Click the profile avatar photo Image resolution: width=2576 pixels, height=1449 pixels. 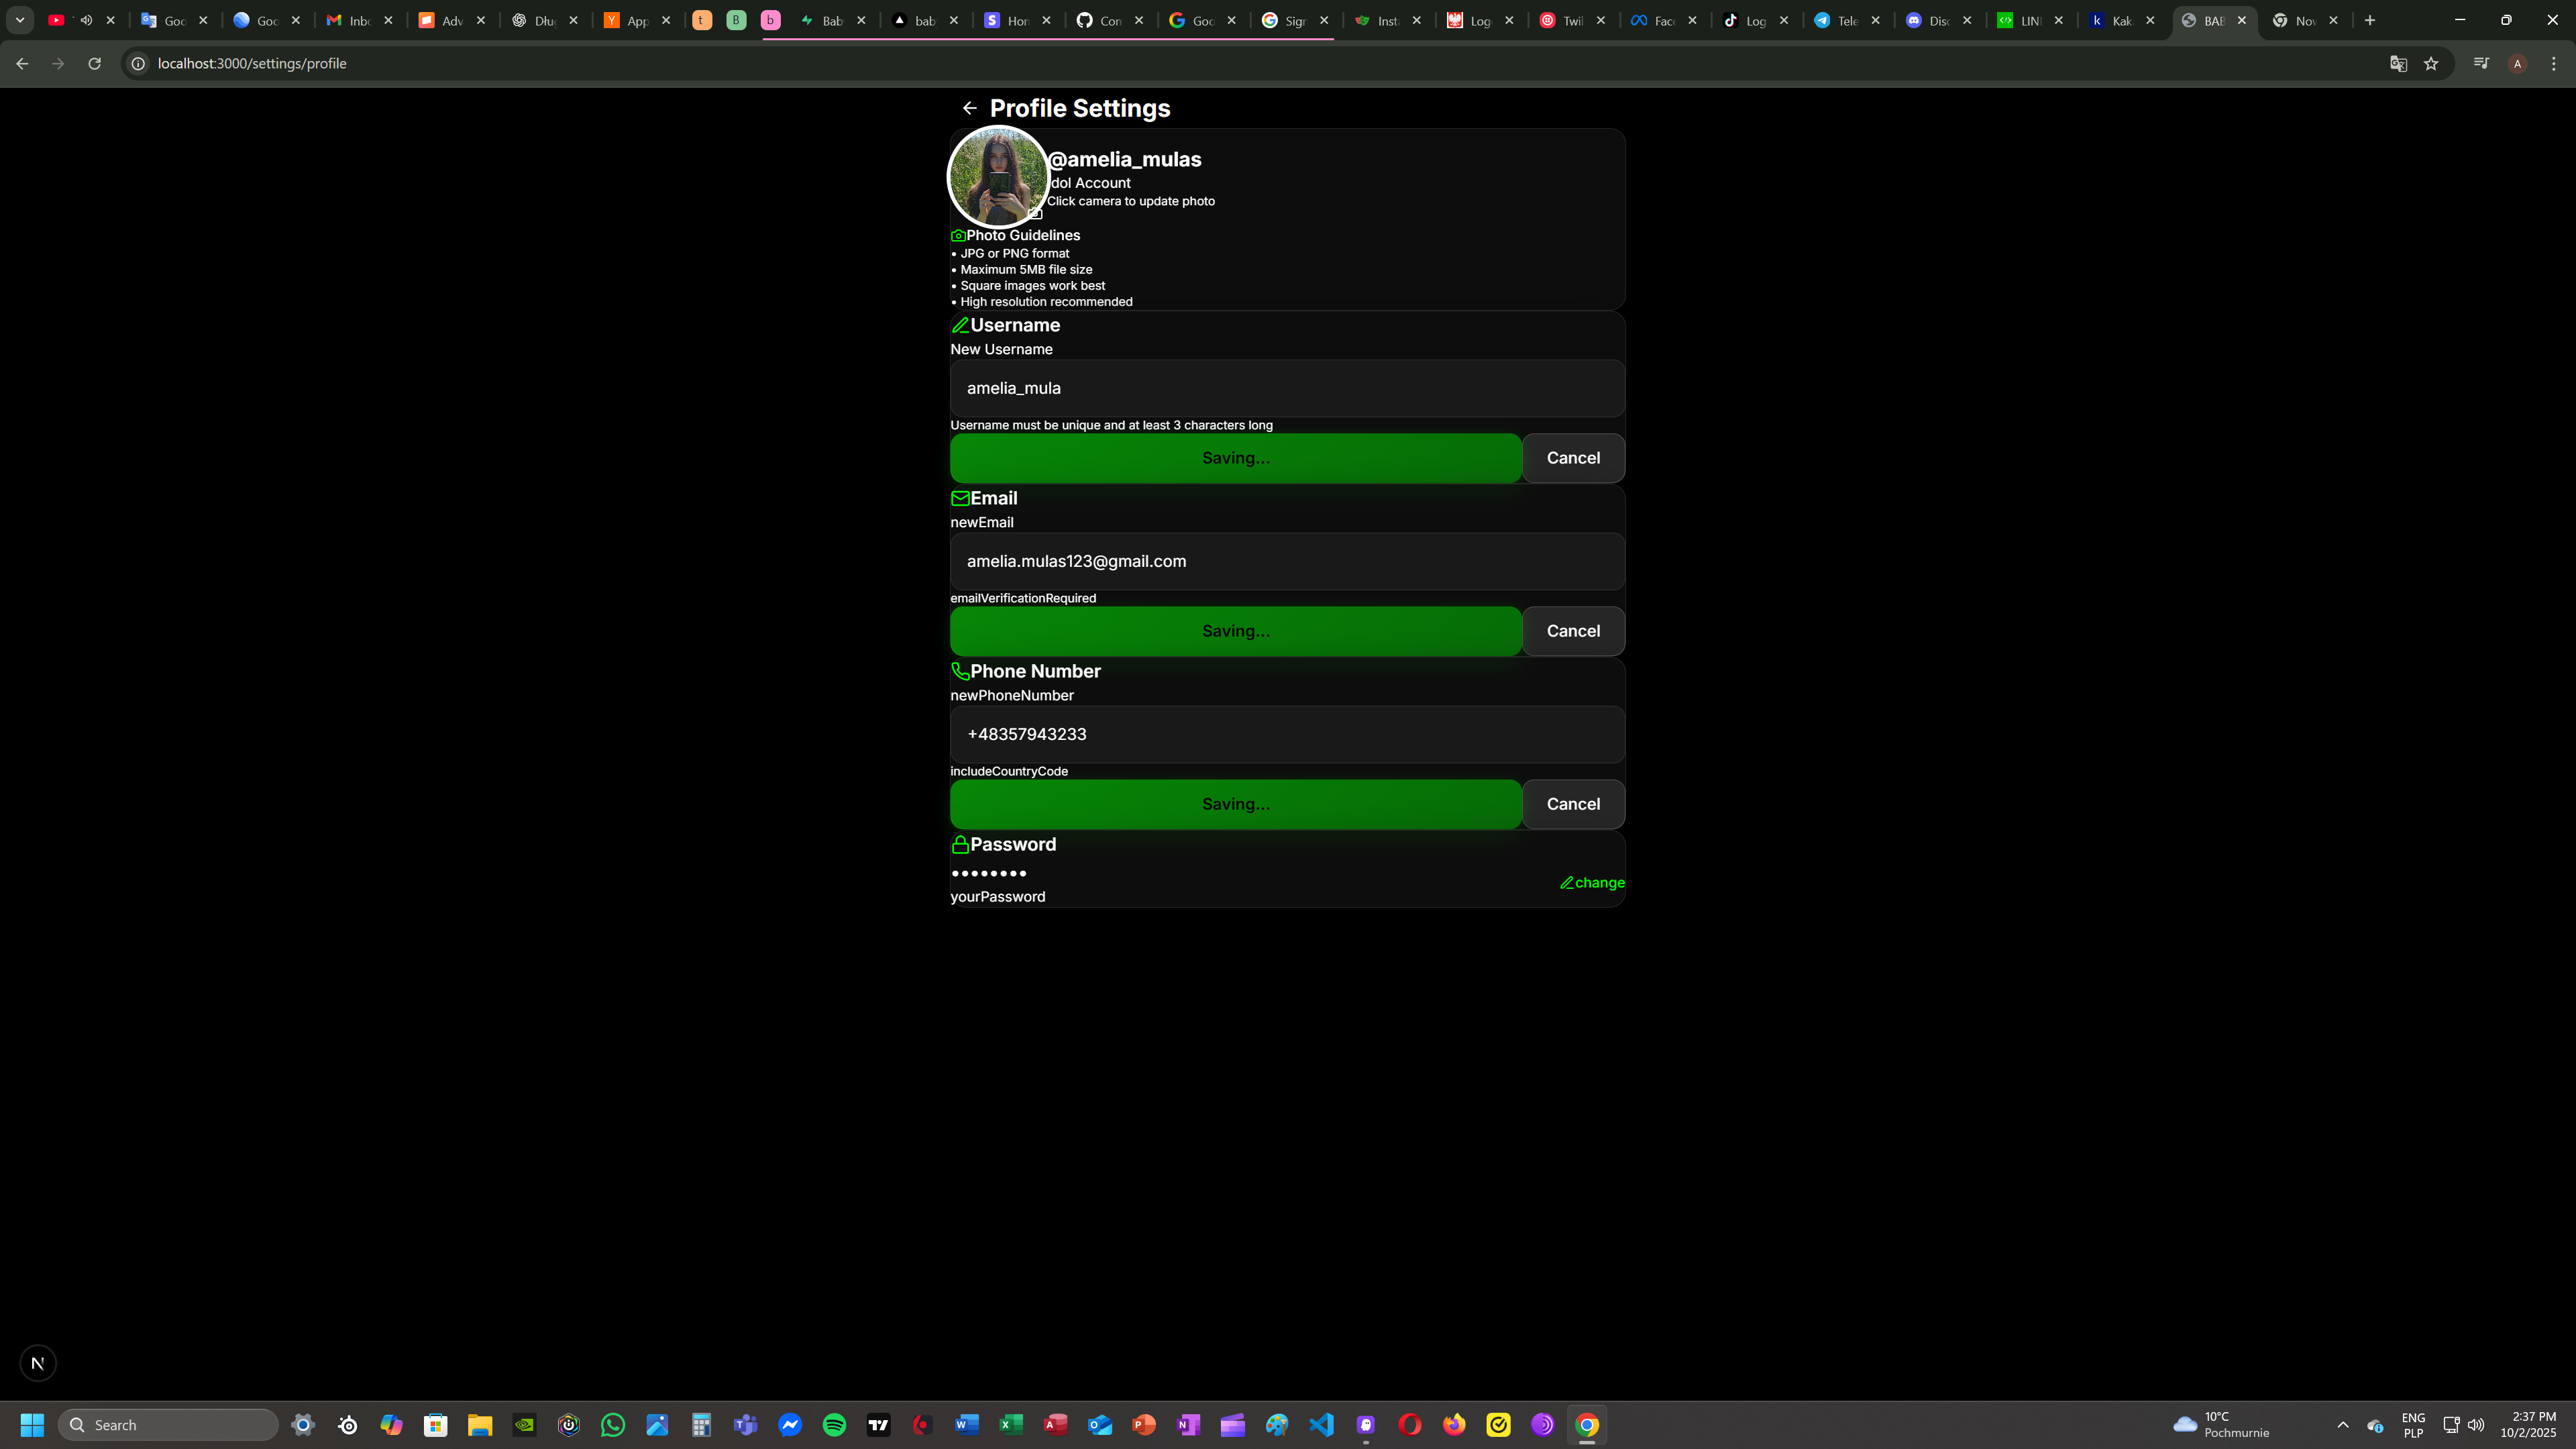tap(997, 177)
